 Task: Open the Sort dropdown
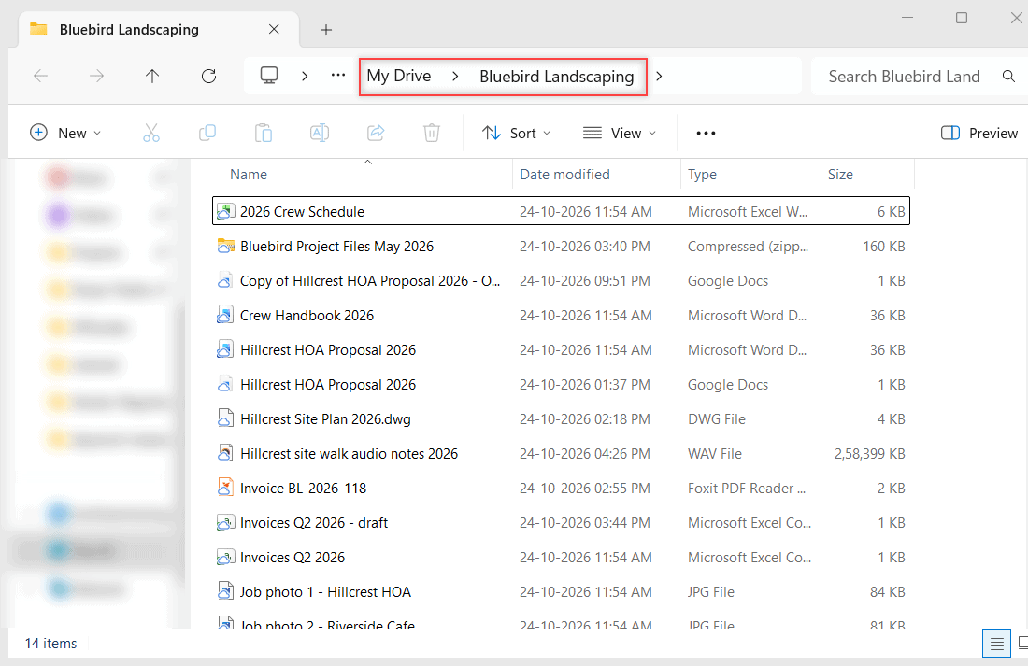coord(517,133)
